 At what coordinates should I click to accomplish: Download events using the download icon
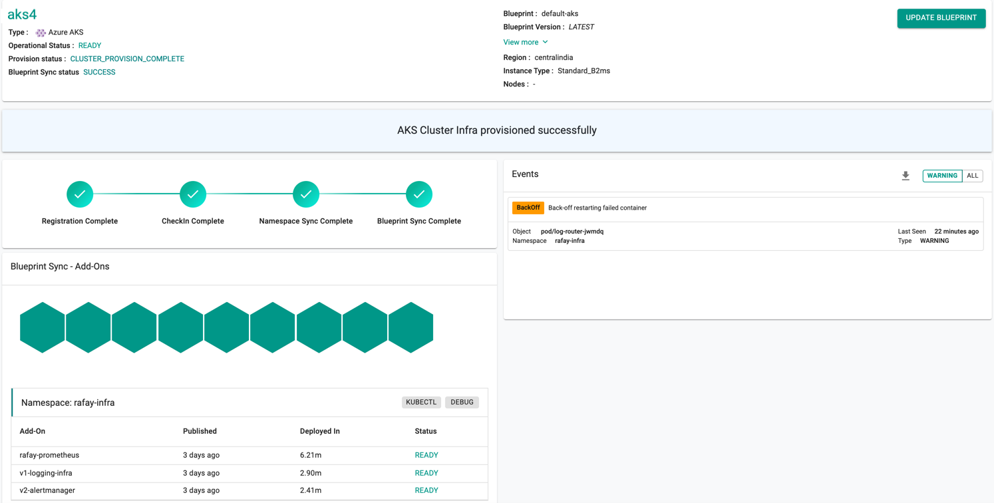pos(906,176)
